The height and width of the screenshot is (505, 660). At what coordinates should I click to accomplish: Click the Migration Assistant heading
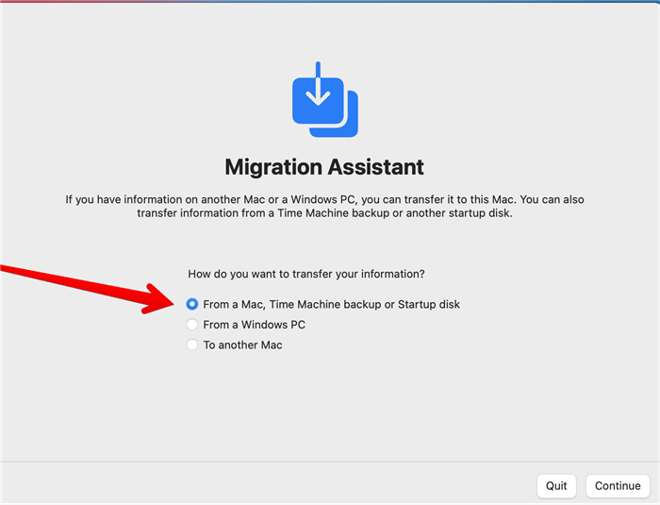point(323,168)
